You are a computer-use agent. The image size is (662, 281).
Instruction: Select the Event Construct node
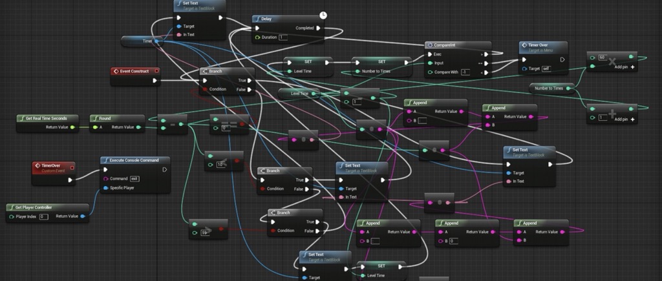point(136,76)
